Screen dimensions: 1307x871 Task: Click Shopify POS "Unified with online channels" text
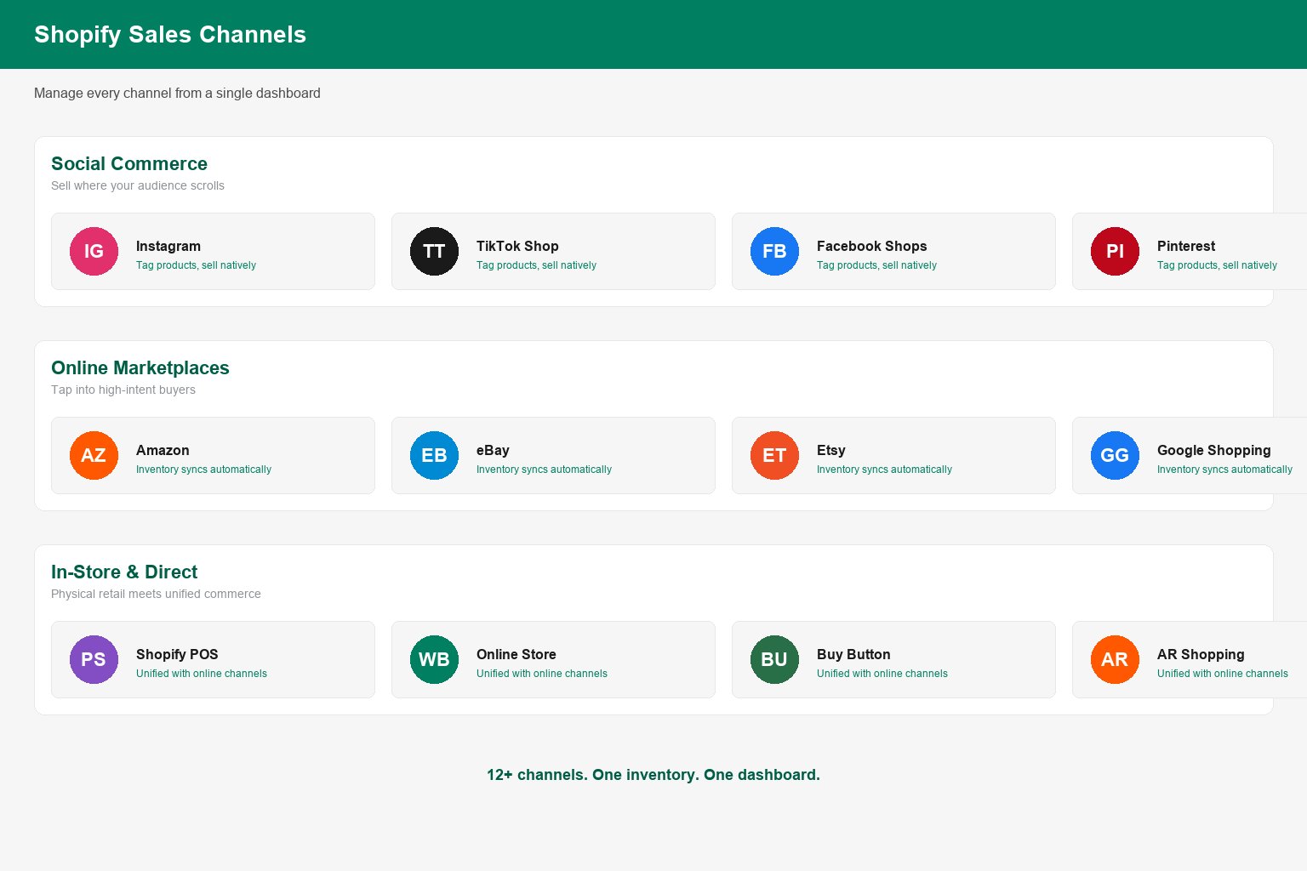coord(202,674)
